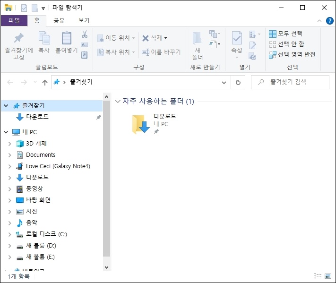Click the Rename (이름 바꾸기) button
This screenshot has height=283, width=336.
[x=161, y=52]
